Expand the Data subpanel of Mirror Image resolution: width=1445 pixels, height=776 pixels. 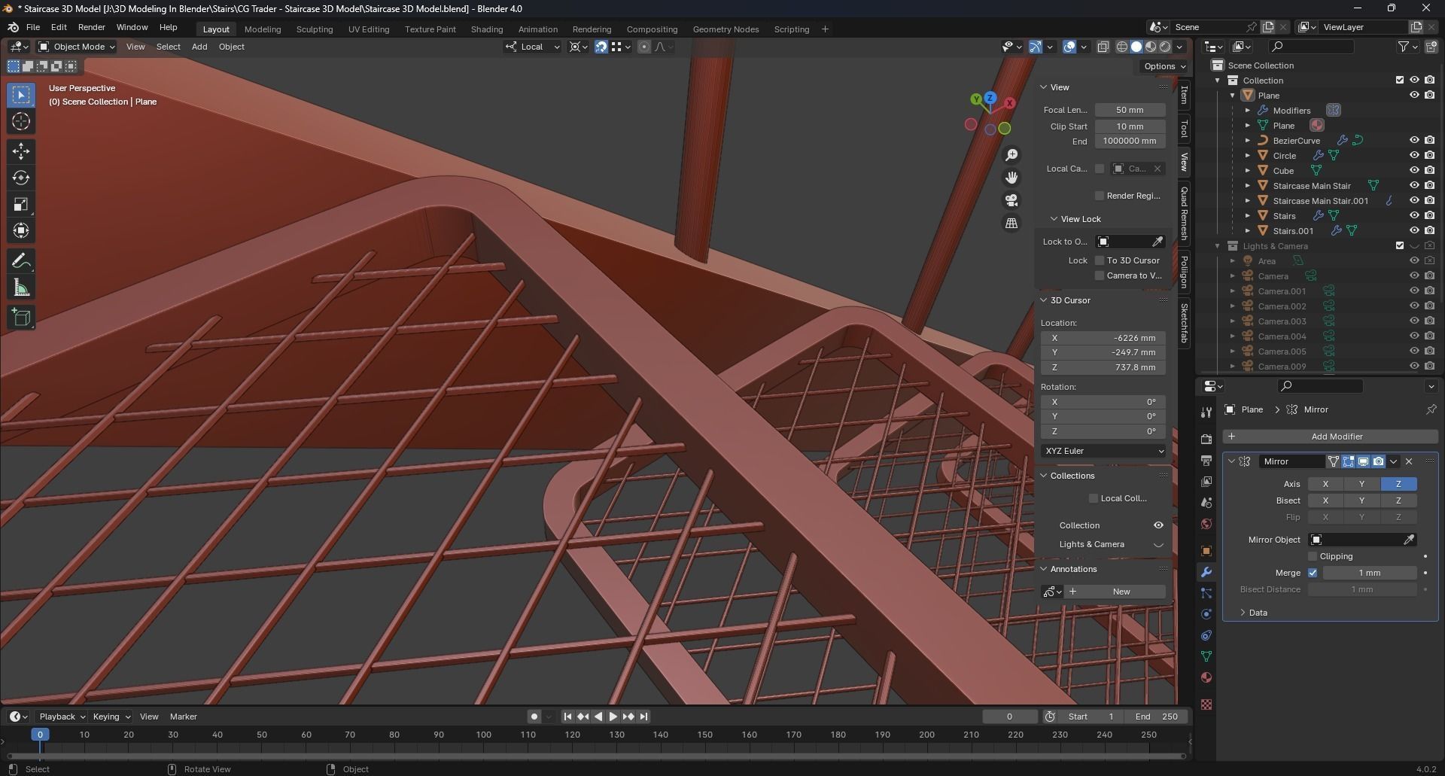[x=1243, y=613]
